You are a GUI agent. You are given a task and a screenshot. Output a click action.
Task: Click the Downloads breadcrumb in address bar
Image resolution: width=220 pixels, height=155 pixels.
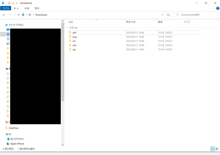[41, 15]
